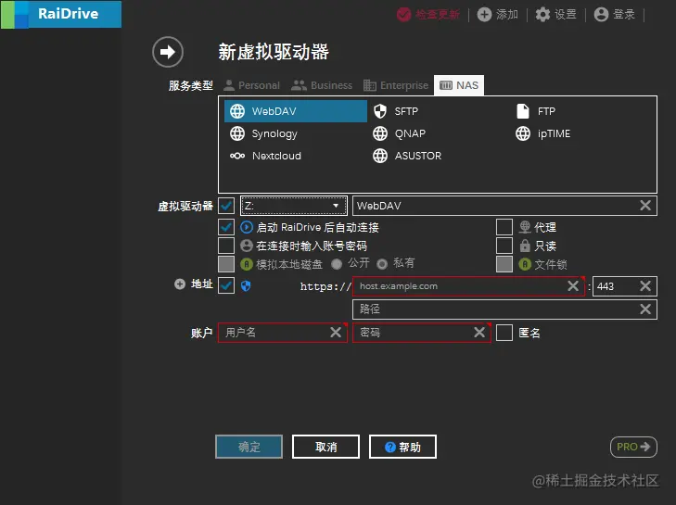Click the Login (登录) user icon
The image size is (676, 505).
tap(601, 15)
